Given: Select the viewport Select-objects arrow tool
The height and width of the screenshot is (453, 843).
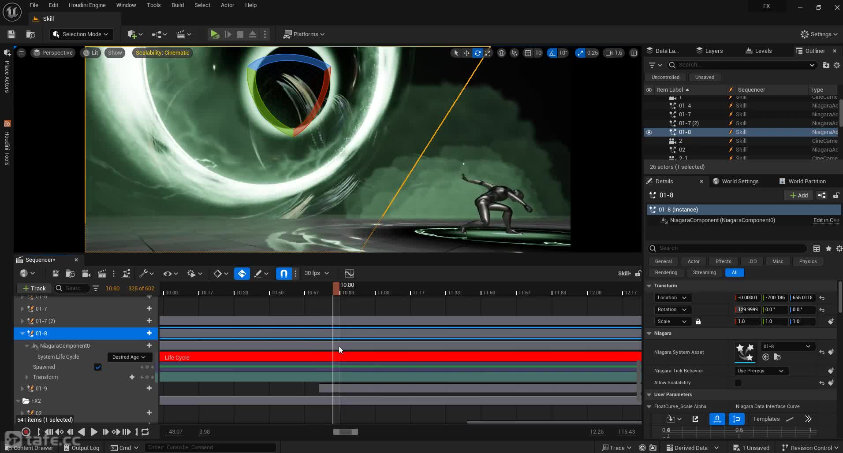Looking at the screenshot, I should [456, 53].
